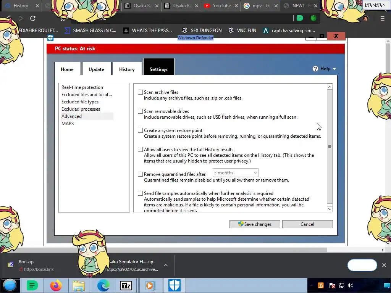
Task: Open the SMASH GLASS IN C... bookmark
Action: [x=90, y=30]
